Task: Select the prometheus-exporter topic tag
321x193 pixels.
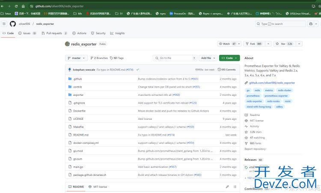Action: [x=276, y=96]
